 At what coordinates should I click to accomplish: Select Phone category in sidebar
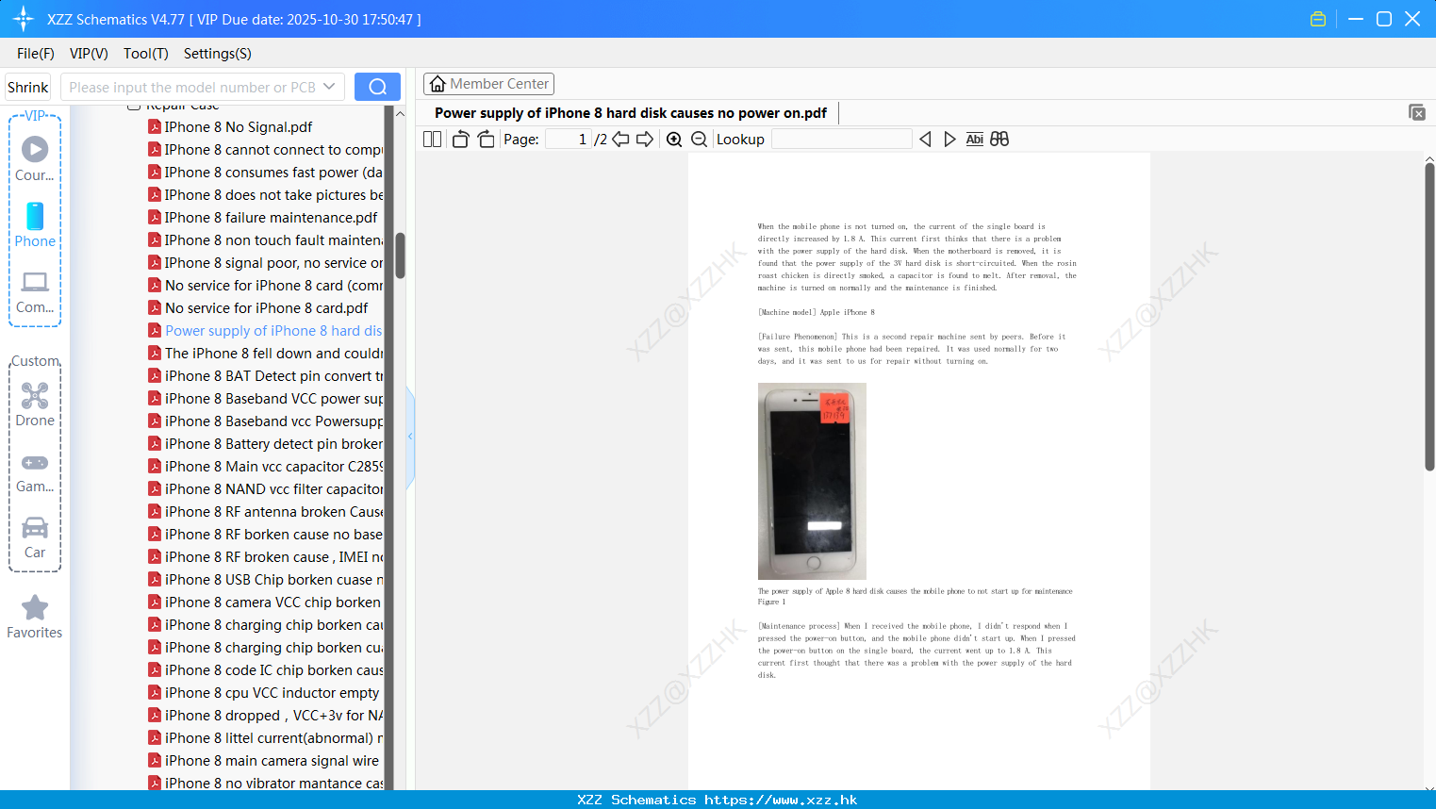click(35, 225)
